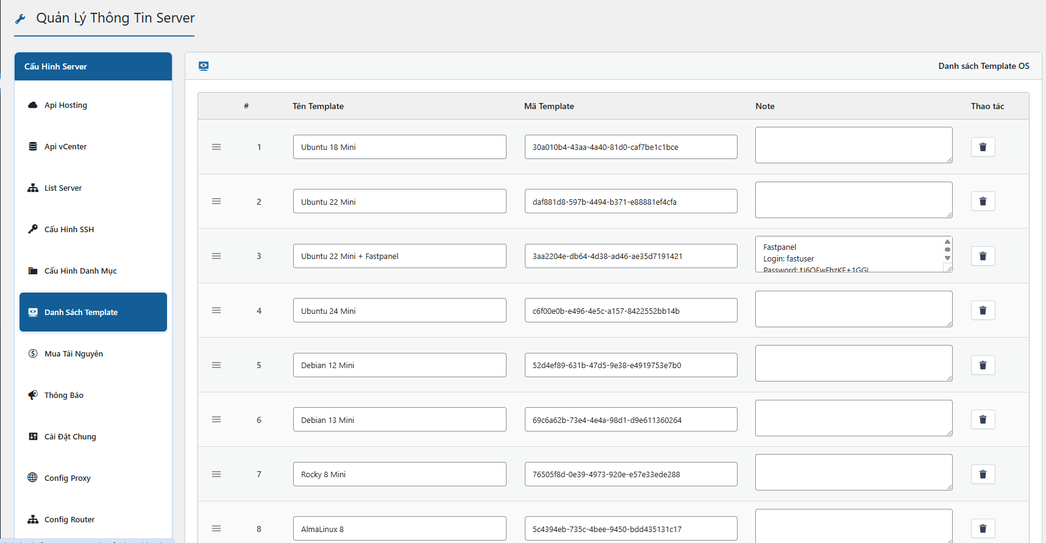
Task: Click the Note column header
Action: coord(765,106)
